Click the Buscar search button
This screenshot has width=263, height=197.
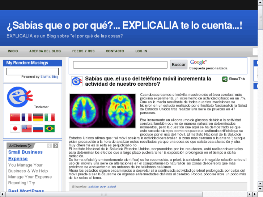point(179,65)
